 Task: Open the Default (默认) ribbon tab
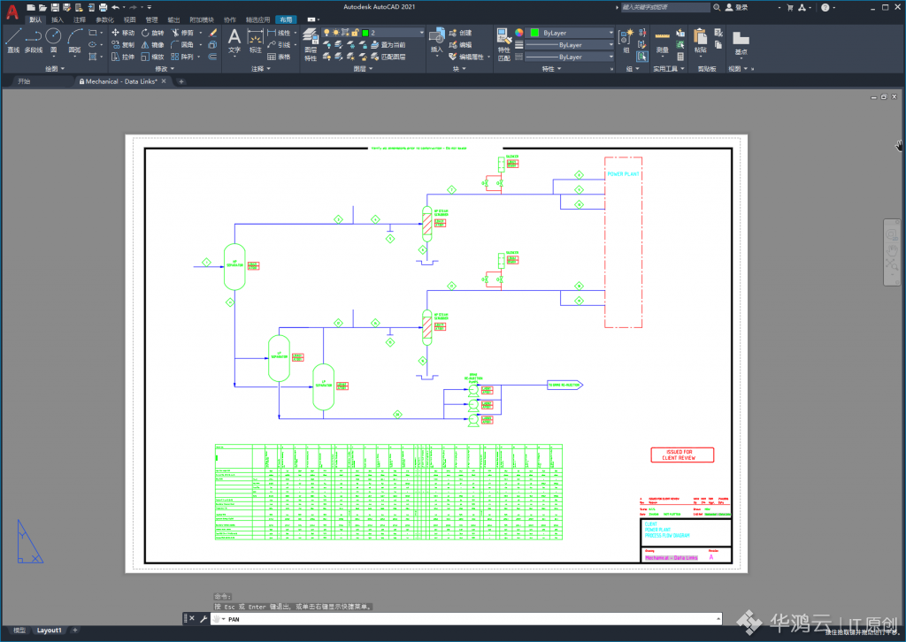pyautogui.click(x=35, y=19)
